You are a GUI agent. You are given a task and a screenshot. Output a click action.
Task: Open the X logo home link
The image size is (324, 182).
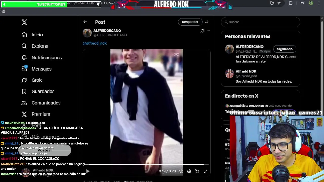point(24,22)
